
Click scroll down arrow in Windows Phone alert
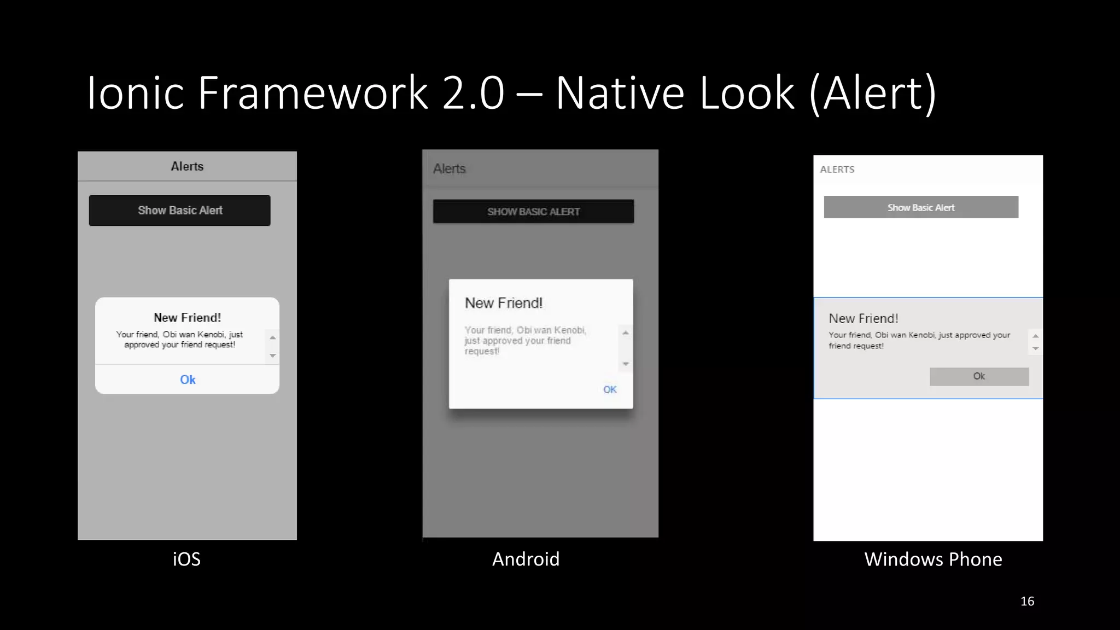click(x=1035, y=348)
